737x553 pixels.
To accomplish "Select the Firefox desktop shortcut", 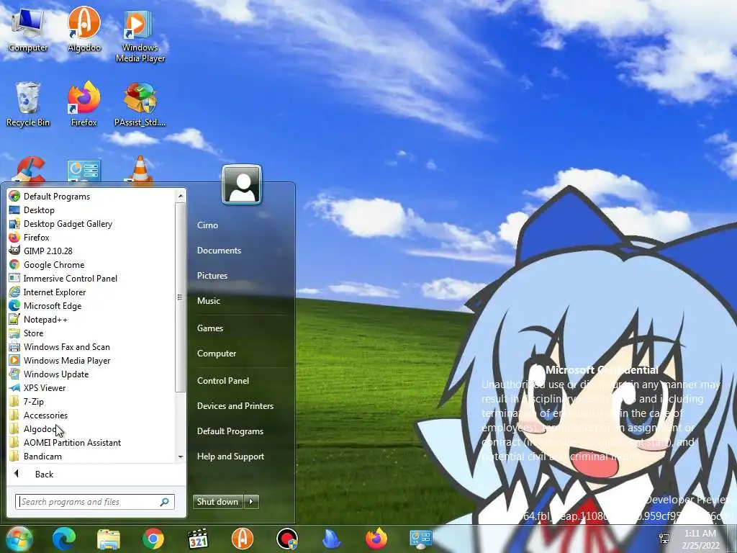I will click(x=84, y=104).
